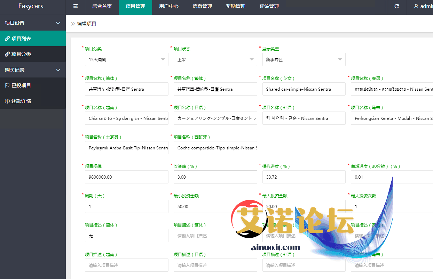Open the 展示类型 dropdown showing 新手专区
433x279 pixels.
coord(304,59)
